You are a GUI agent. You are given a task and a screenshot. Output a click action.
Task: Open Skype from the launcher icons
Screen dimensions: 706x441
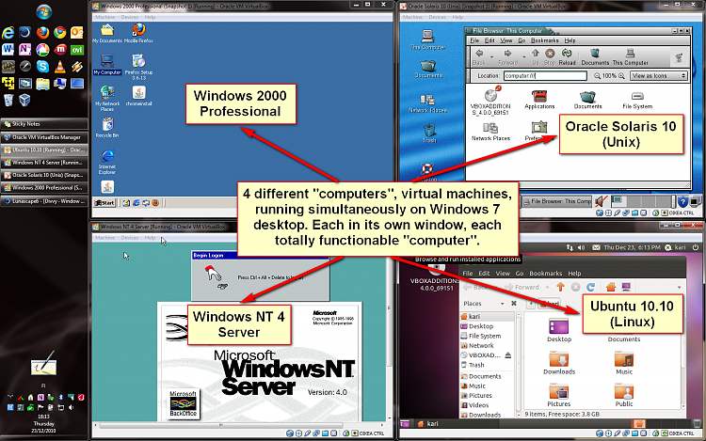tap(42, 67)
